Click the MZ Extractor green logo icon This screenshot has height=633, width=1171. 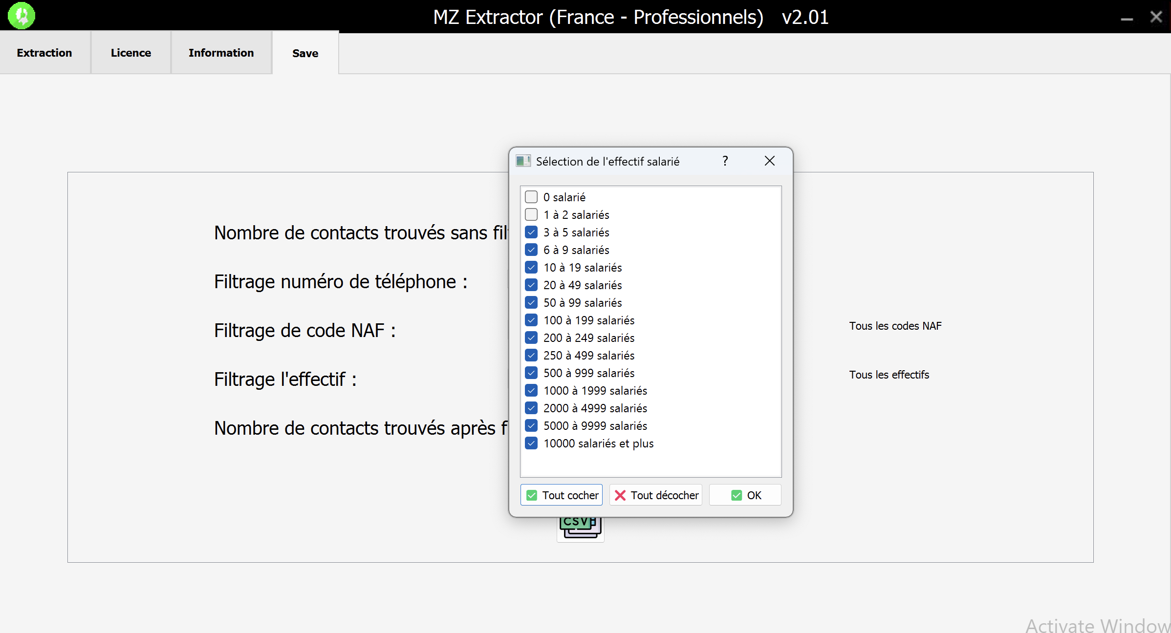pyautogui.click(x=21, y=15)
